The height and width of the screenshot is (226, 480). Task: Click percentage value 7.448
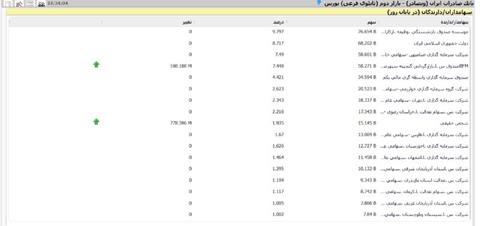[x=278, y=66]
